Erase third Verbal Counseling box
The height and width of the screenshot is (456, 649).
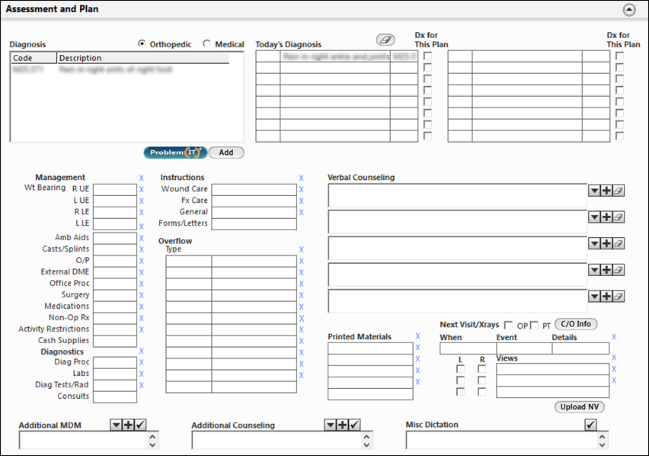(619, 243)
